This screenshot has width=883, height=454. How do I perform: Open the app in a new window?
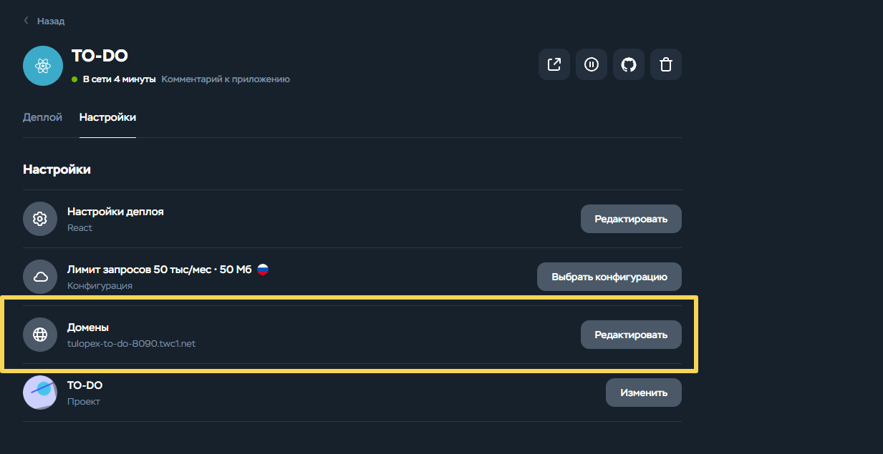(x=554, y=64)
